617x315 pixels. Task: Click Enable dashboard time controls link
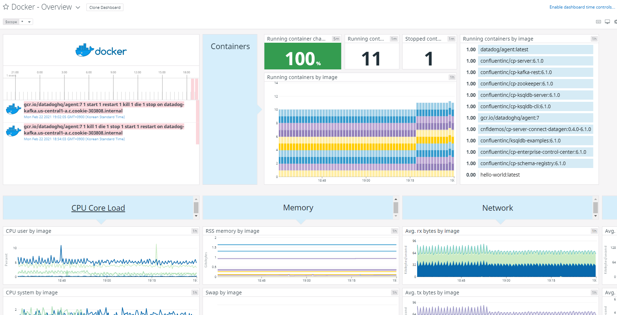coord(582,7)
